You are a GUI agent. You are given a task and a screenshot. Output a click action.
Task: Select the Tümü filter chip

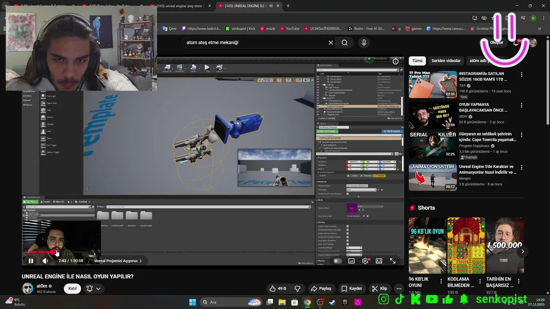click(x=417, y=61)
